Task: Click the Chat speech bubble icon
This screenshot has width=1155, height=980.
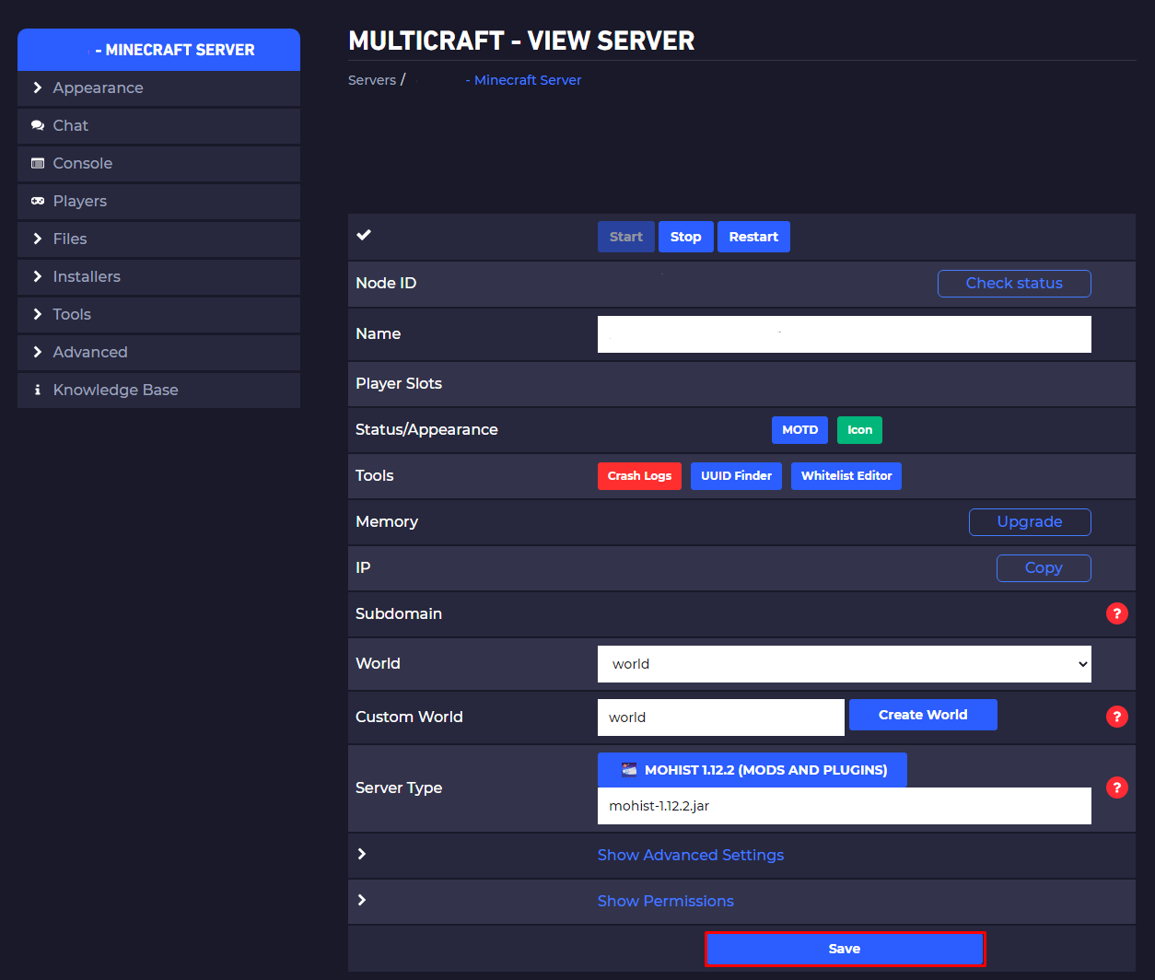Action: (x=38, y=125)
